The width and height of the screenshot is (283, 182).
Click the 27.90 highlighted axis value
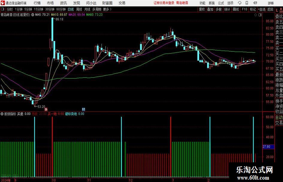coord(268,147)
